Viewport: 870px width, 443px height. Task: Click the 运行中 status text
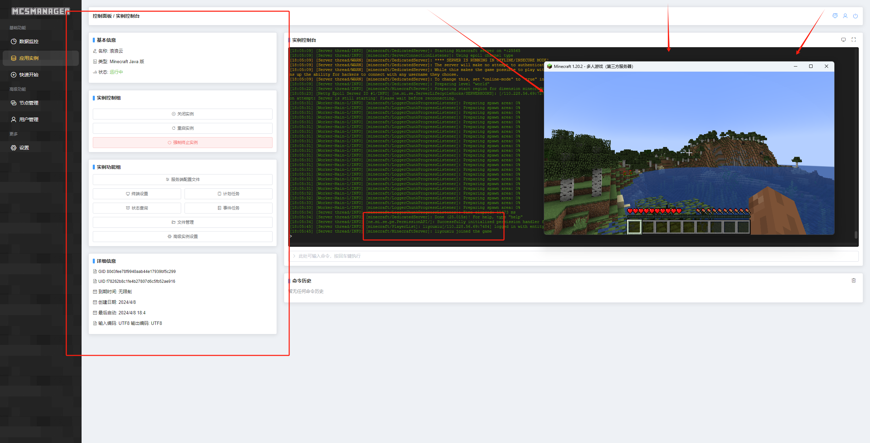[x=116, y=72]
